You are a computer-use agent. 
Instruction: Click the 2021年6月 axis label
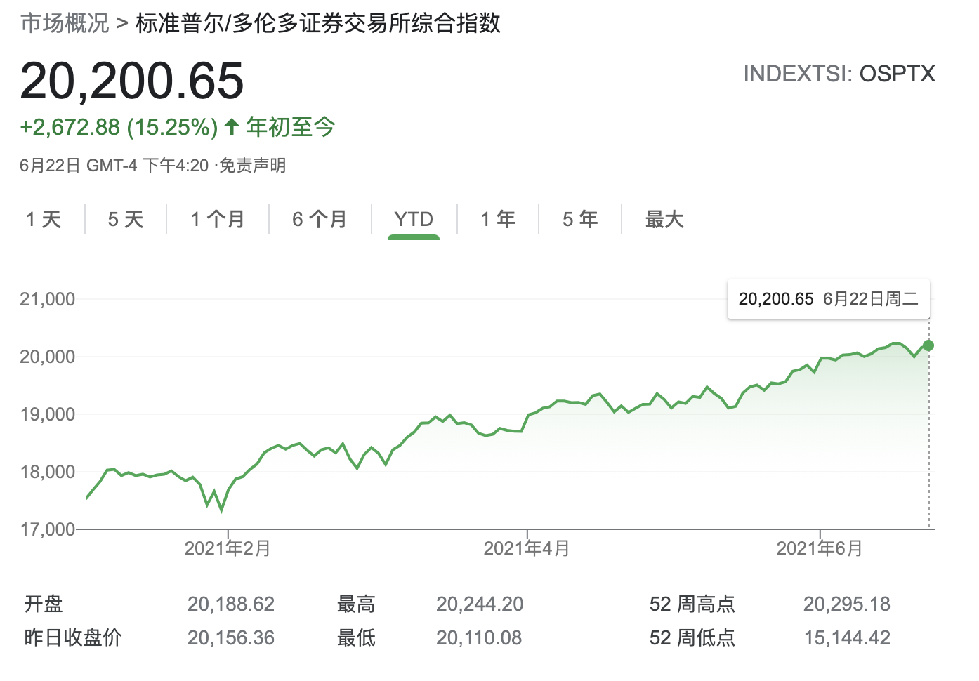[x=820, y=548]
